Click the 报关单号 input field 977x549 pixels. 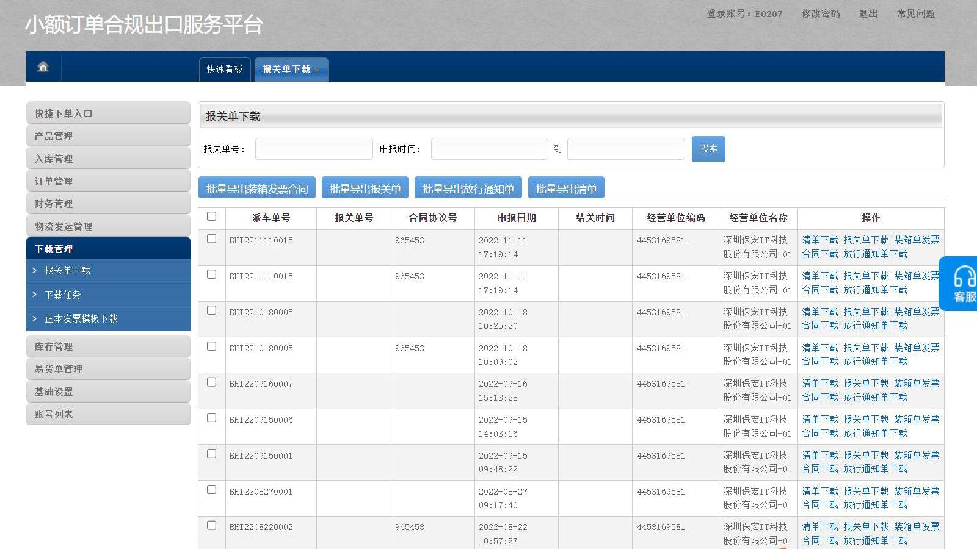click(313, 148)
